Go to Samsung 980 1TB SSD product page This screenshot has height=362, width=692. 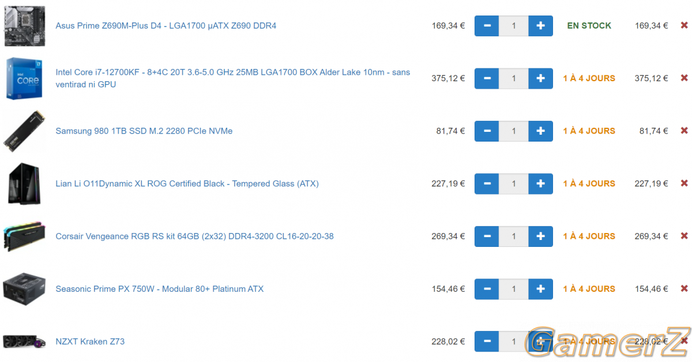(x=144, y=131)
